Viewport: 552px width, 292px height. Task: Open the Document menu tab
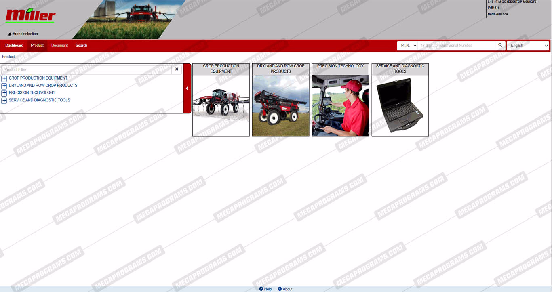click(x=59, y=46)
